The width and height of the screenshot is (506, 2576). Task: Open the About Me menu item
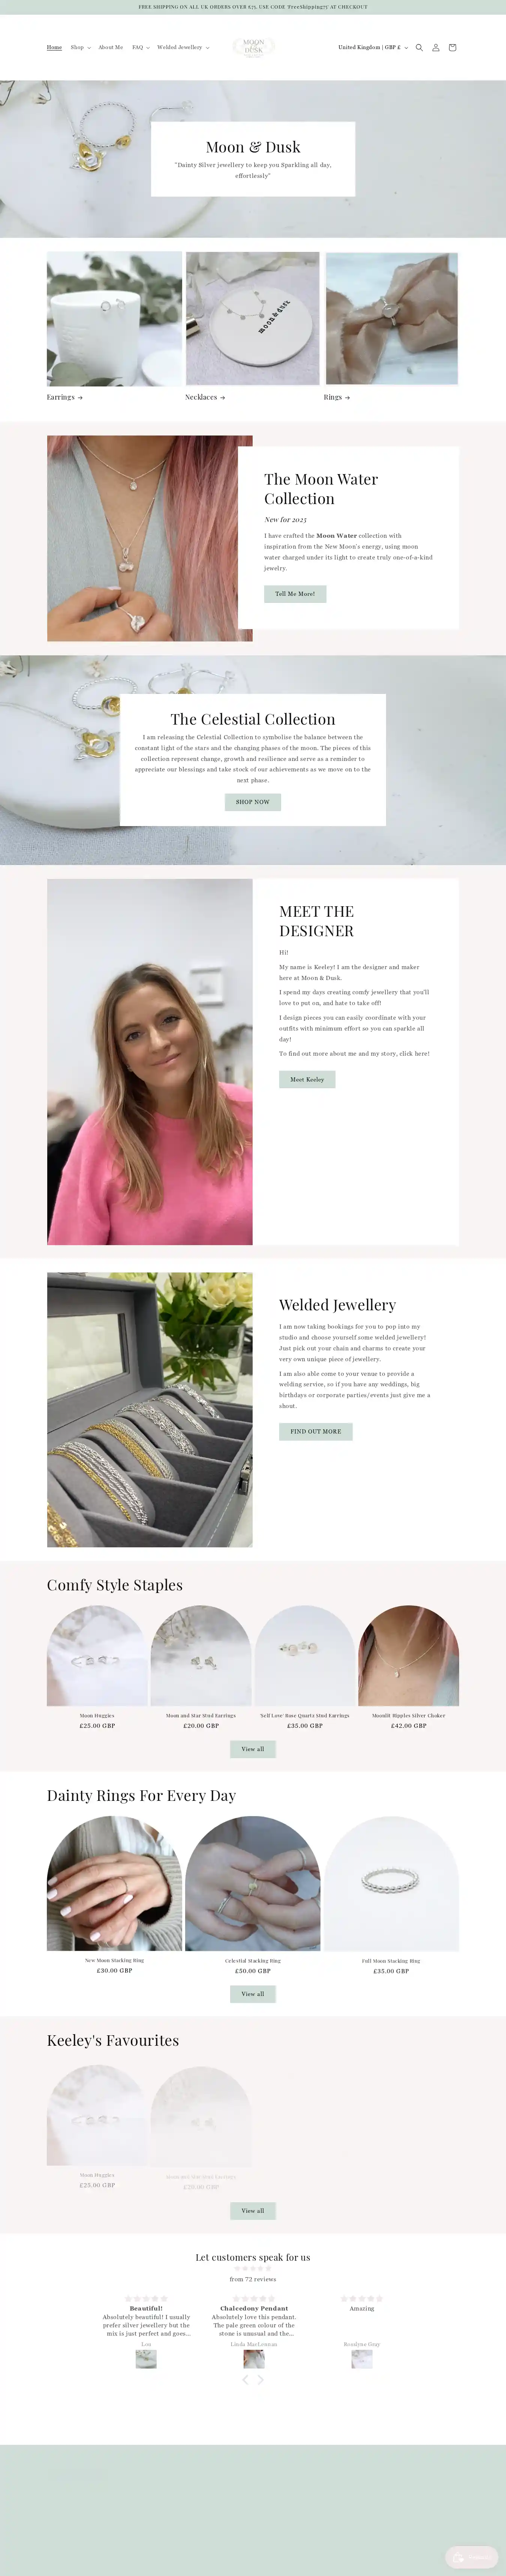110,47
